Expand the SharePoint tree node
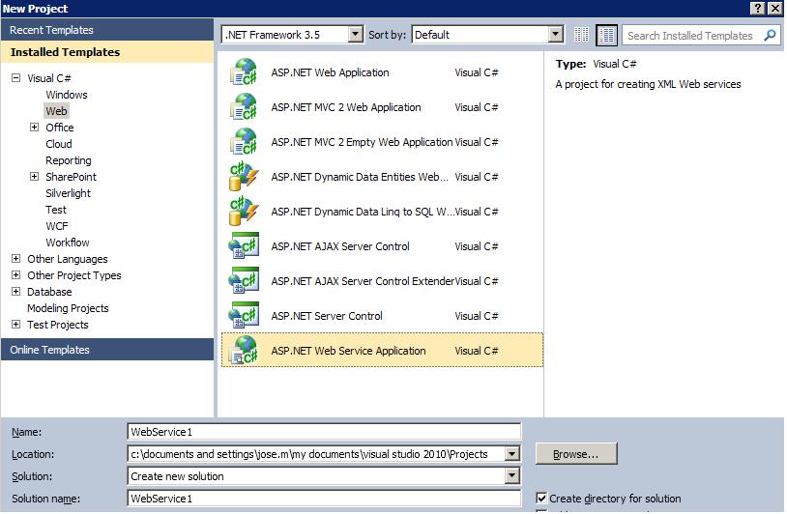The height and width of the screenshot is (514, 787). [x=34, y=176]
